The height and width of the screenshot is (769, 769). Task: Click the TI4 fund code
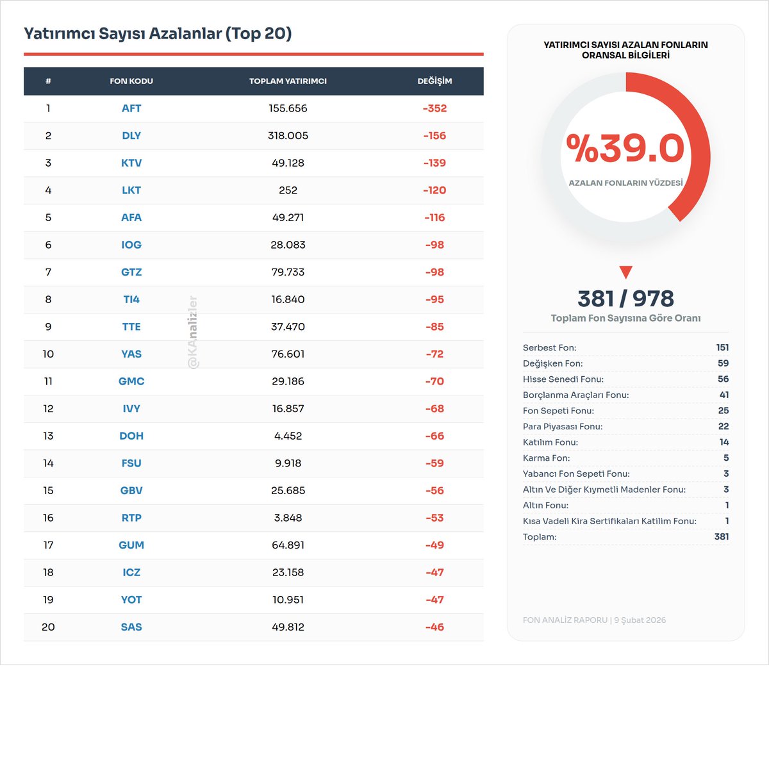[131, 299]
